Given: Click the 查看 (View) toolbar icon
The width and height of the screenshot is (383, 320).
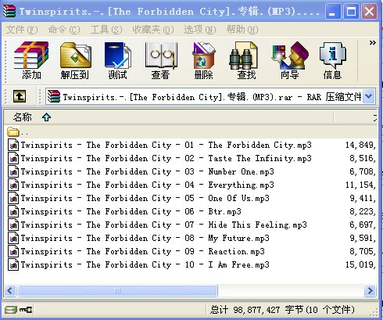Looking at the screenshot, I should point(160,60).
